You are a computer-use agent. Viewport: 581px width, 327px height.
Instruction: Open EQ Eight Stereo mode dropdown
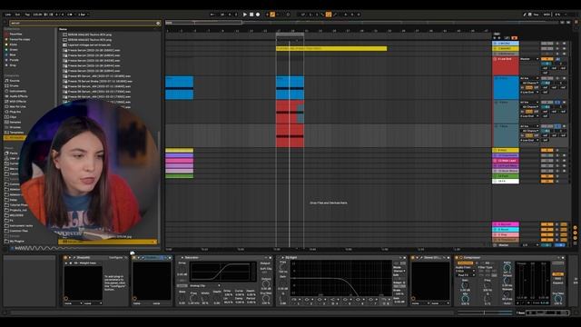399,271
